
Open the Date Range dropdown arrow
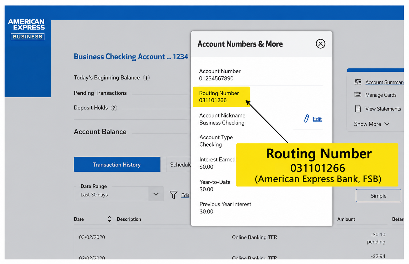click(156, 194)
